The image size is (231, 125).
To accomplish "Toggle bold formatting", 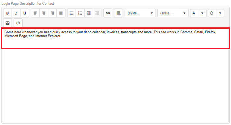I will click(8, 13).
